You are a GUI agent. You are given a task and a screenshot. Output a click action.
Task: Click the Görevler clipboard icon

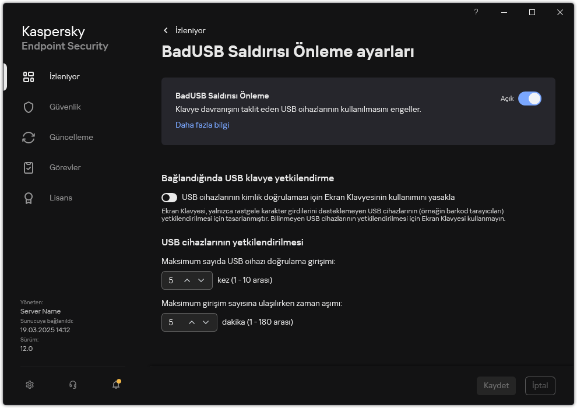(29, 168)
